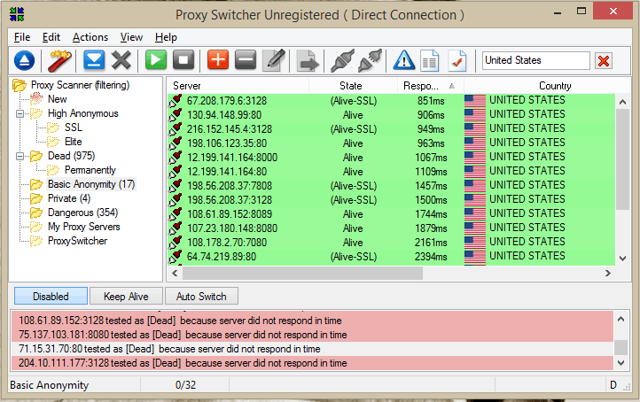Click the connect plug icon
640x402 pixels.
[342, 61]
